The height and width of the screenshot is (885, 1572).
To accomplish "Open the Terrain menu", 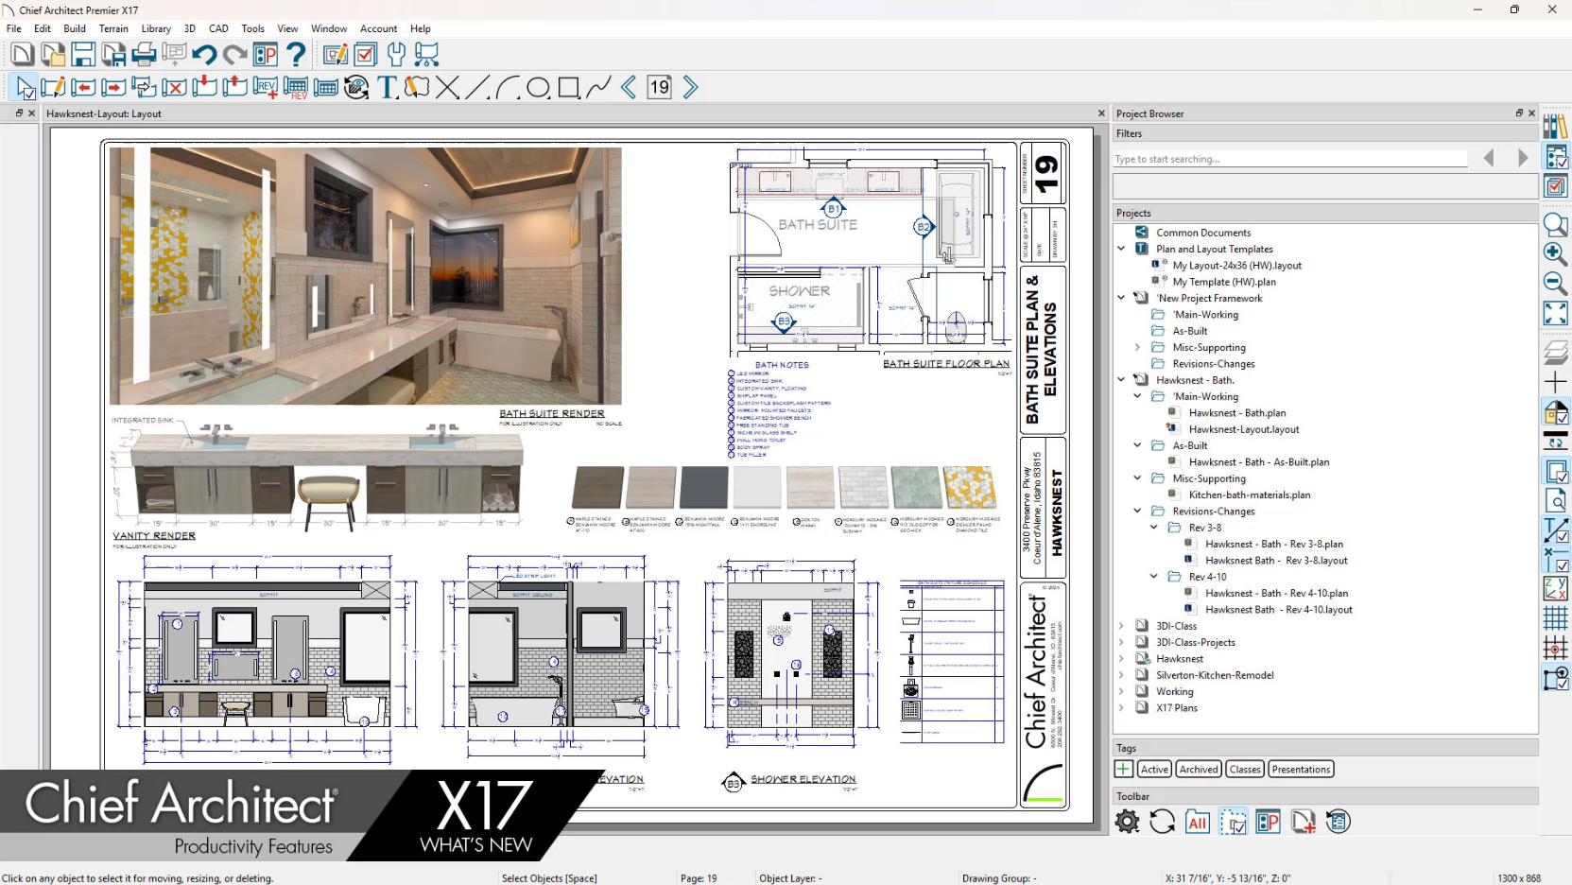I will point(113,28).
